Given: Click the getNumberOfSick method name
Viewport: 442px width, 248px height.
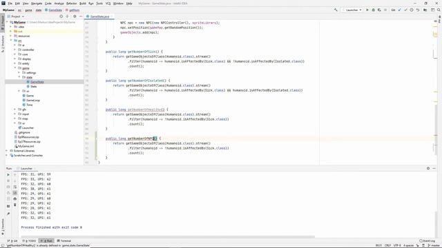Looking at the screenshot, I should pos(142,52).
